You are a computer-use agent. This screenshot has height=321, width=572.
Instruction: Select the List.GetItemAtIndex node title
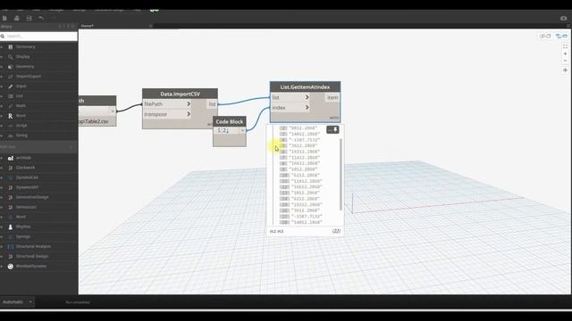[x=305, y=87]
